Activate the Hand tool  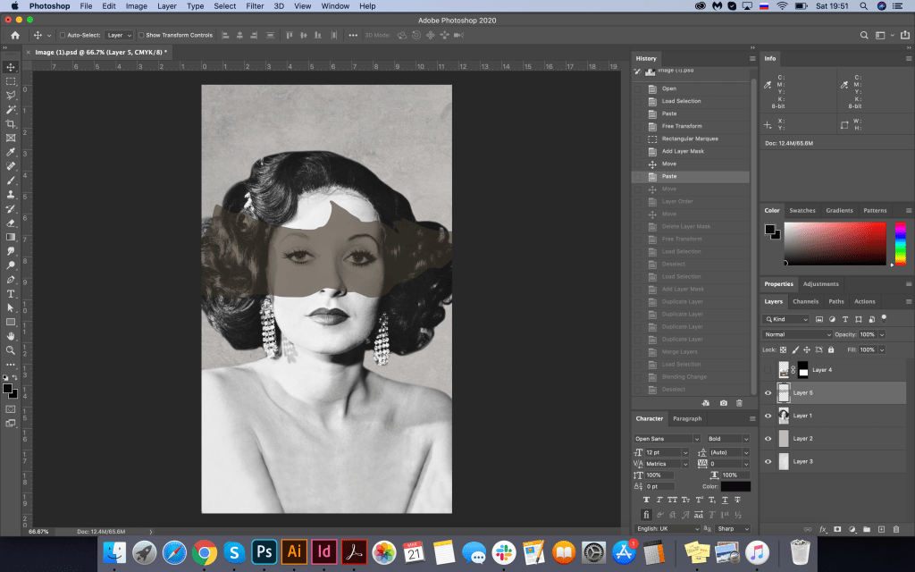point(11,336)
